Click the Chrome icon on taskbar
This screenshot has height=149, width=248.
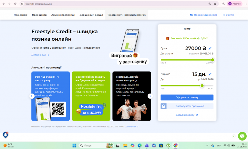(x=175, y=145)
